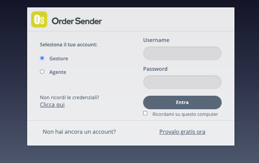This screenshot has height=163, width=259.
Task: Enable the Ricordami su questo computer checkbox
Action: click(145, 113)
